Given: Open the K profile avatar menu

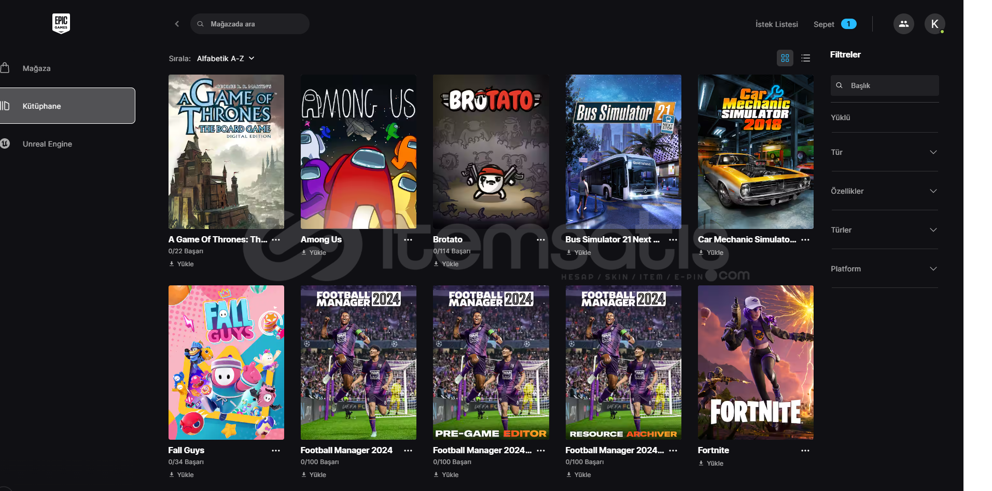Looking at the screenshot, I should click(x=934, y=24).
